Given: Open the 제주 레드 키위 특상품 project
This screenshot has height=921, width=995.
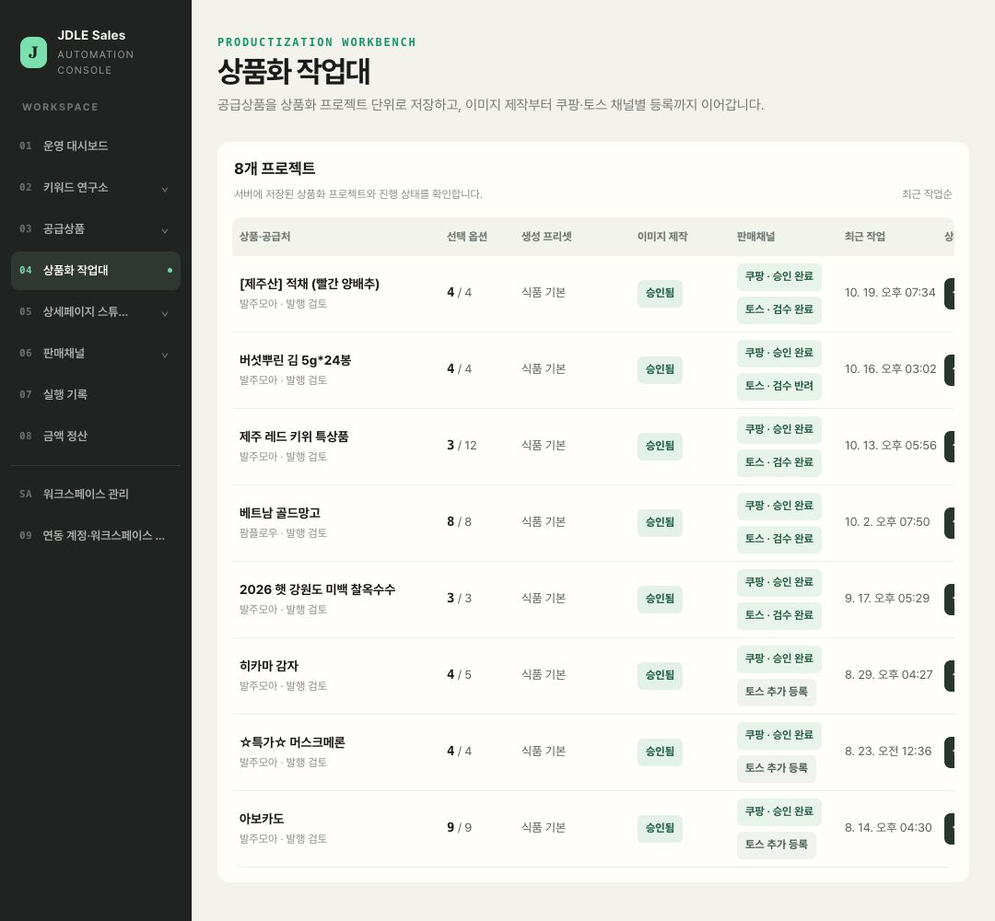Looking at the screenshot, I should point(294,437).
